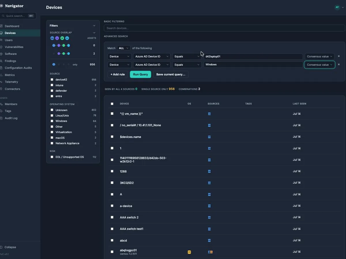The image size is (346, 259).
Task: Toggle the intune source checkbox
Action: click(52, 85)
